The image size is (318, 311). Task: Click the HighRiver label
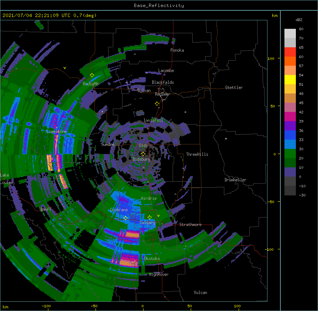click(158, 274)
